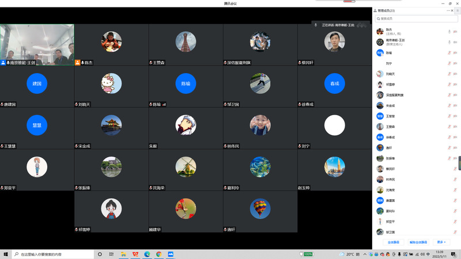Select 林伟民 row in member list
461x259 pixels.
[x=416, y=180]
